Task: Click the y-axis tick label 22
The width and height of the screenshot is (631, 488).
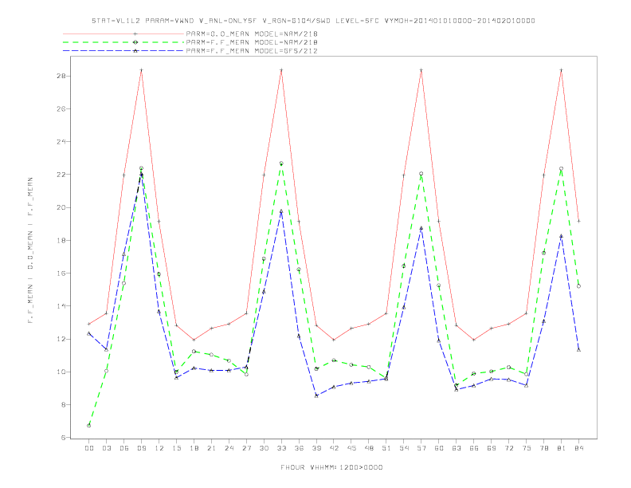Action: pos(61,175)
